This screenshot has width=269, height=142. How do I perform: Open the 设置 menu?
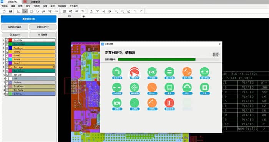point(45,6)
